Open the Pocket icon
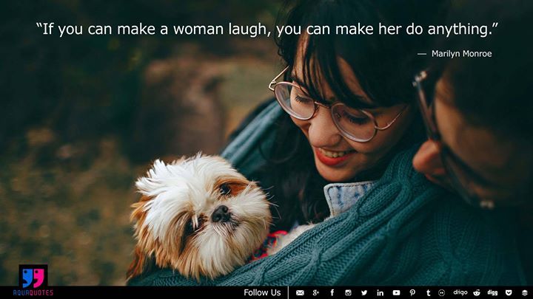 (x=509, y=292)
